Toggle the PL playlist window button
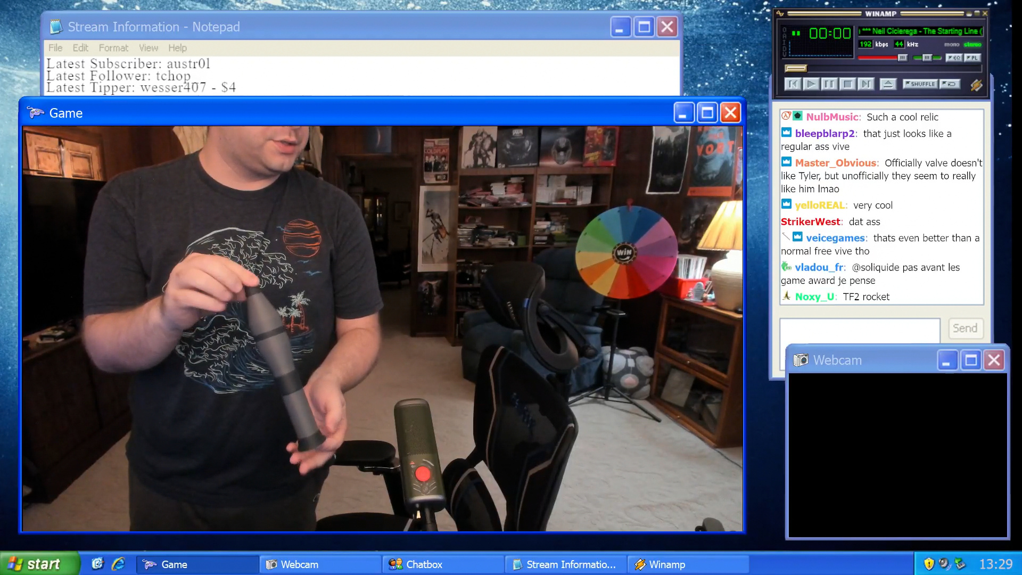 tap(972, 57)
